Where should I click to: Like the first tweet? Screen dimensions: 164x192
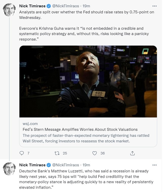95,153
